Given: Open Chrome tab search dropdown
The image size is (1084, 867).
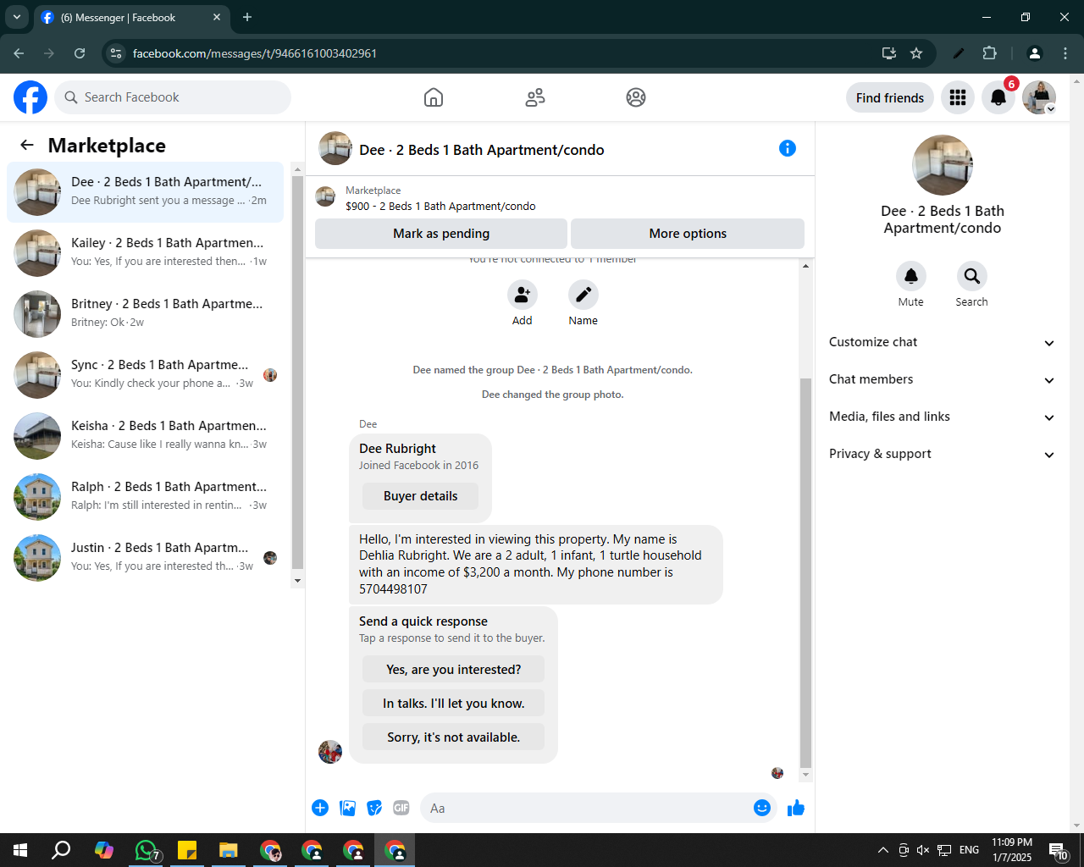Looking at the screenshot, I should click(x=17, y=17).
